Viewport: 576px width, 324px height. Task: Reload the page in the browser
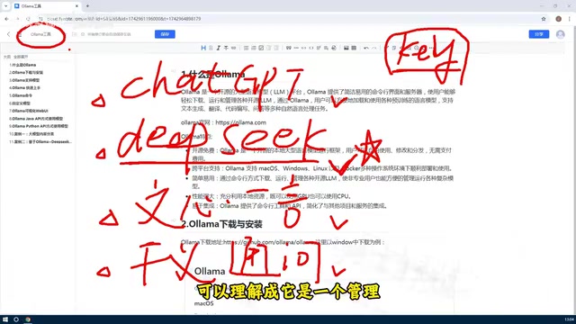[28, 19]
